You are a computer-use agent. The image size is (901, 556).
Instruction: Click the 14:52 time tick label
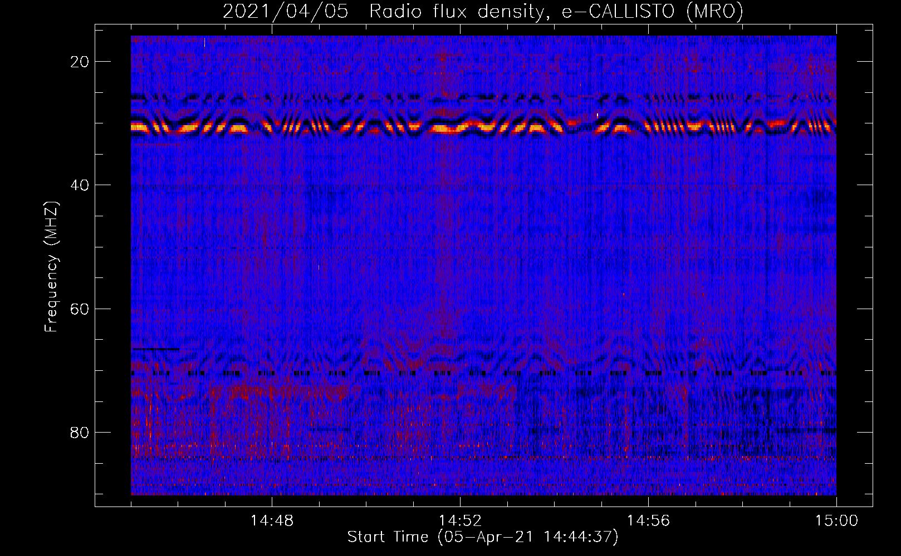tap(460, 521)
